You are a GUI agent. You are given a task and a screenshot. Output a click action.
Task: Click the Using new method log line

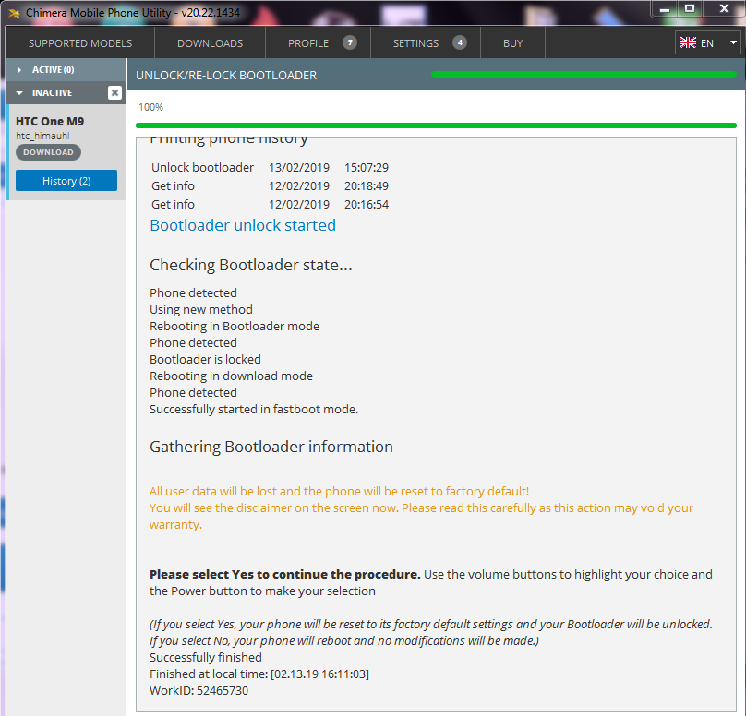pos(200,309)
